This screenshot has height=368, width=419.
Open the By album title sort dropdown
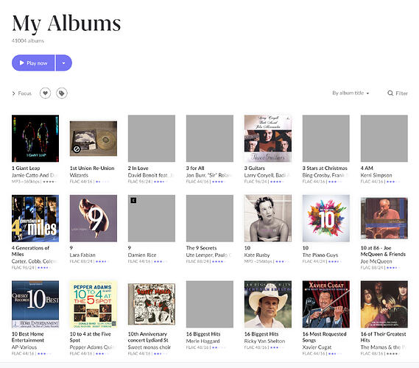point(351,93)
